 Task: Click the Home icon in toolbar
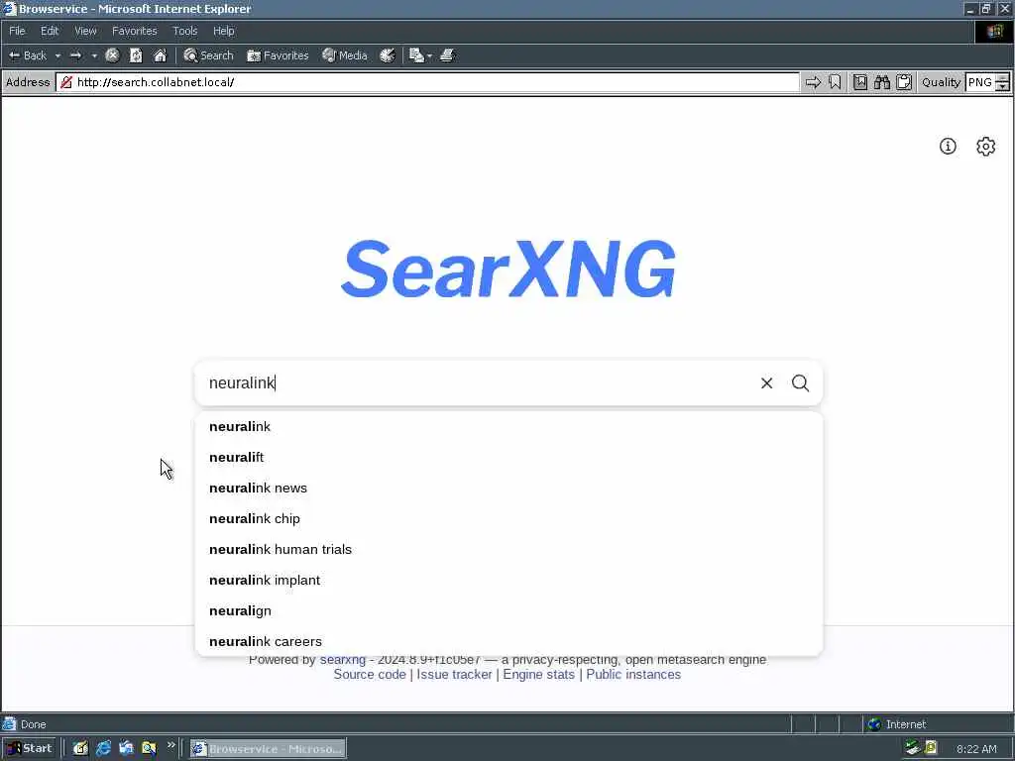[x=160, y=55]
